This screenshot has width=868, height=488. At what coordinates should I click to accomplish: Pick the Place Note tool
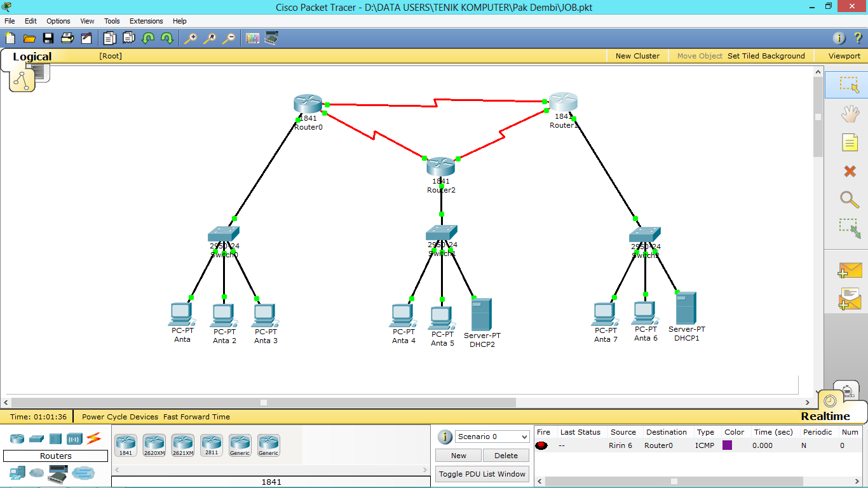pos(850,142)
